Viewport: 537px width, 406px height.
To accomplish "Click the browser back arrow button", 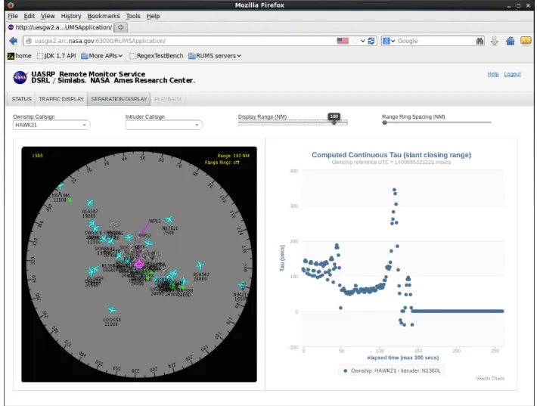I will coord(14,41).
